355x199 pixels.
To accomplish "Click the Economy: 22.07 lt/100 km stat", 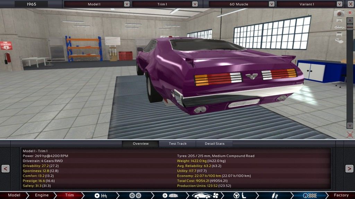I will tap(214, 176).
